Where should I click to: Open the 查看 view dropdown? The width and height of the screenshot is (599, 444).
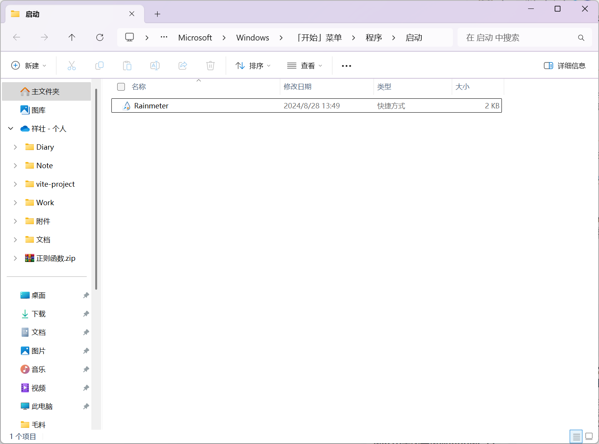click(x=305, y=66)
